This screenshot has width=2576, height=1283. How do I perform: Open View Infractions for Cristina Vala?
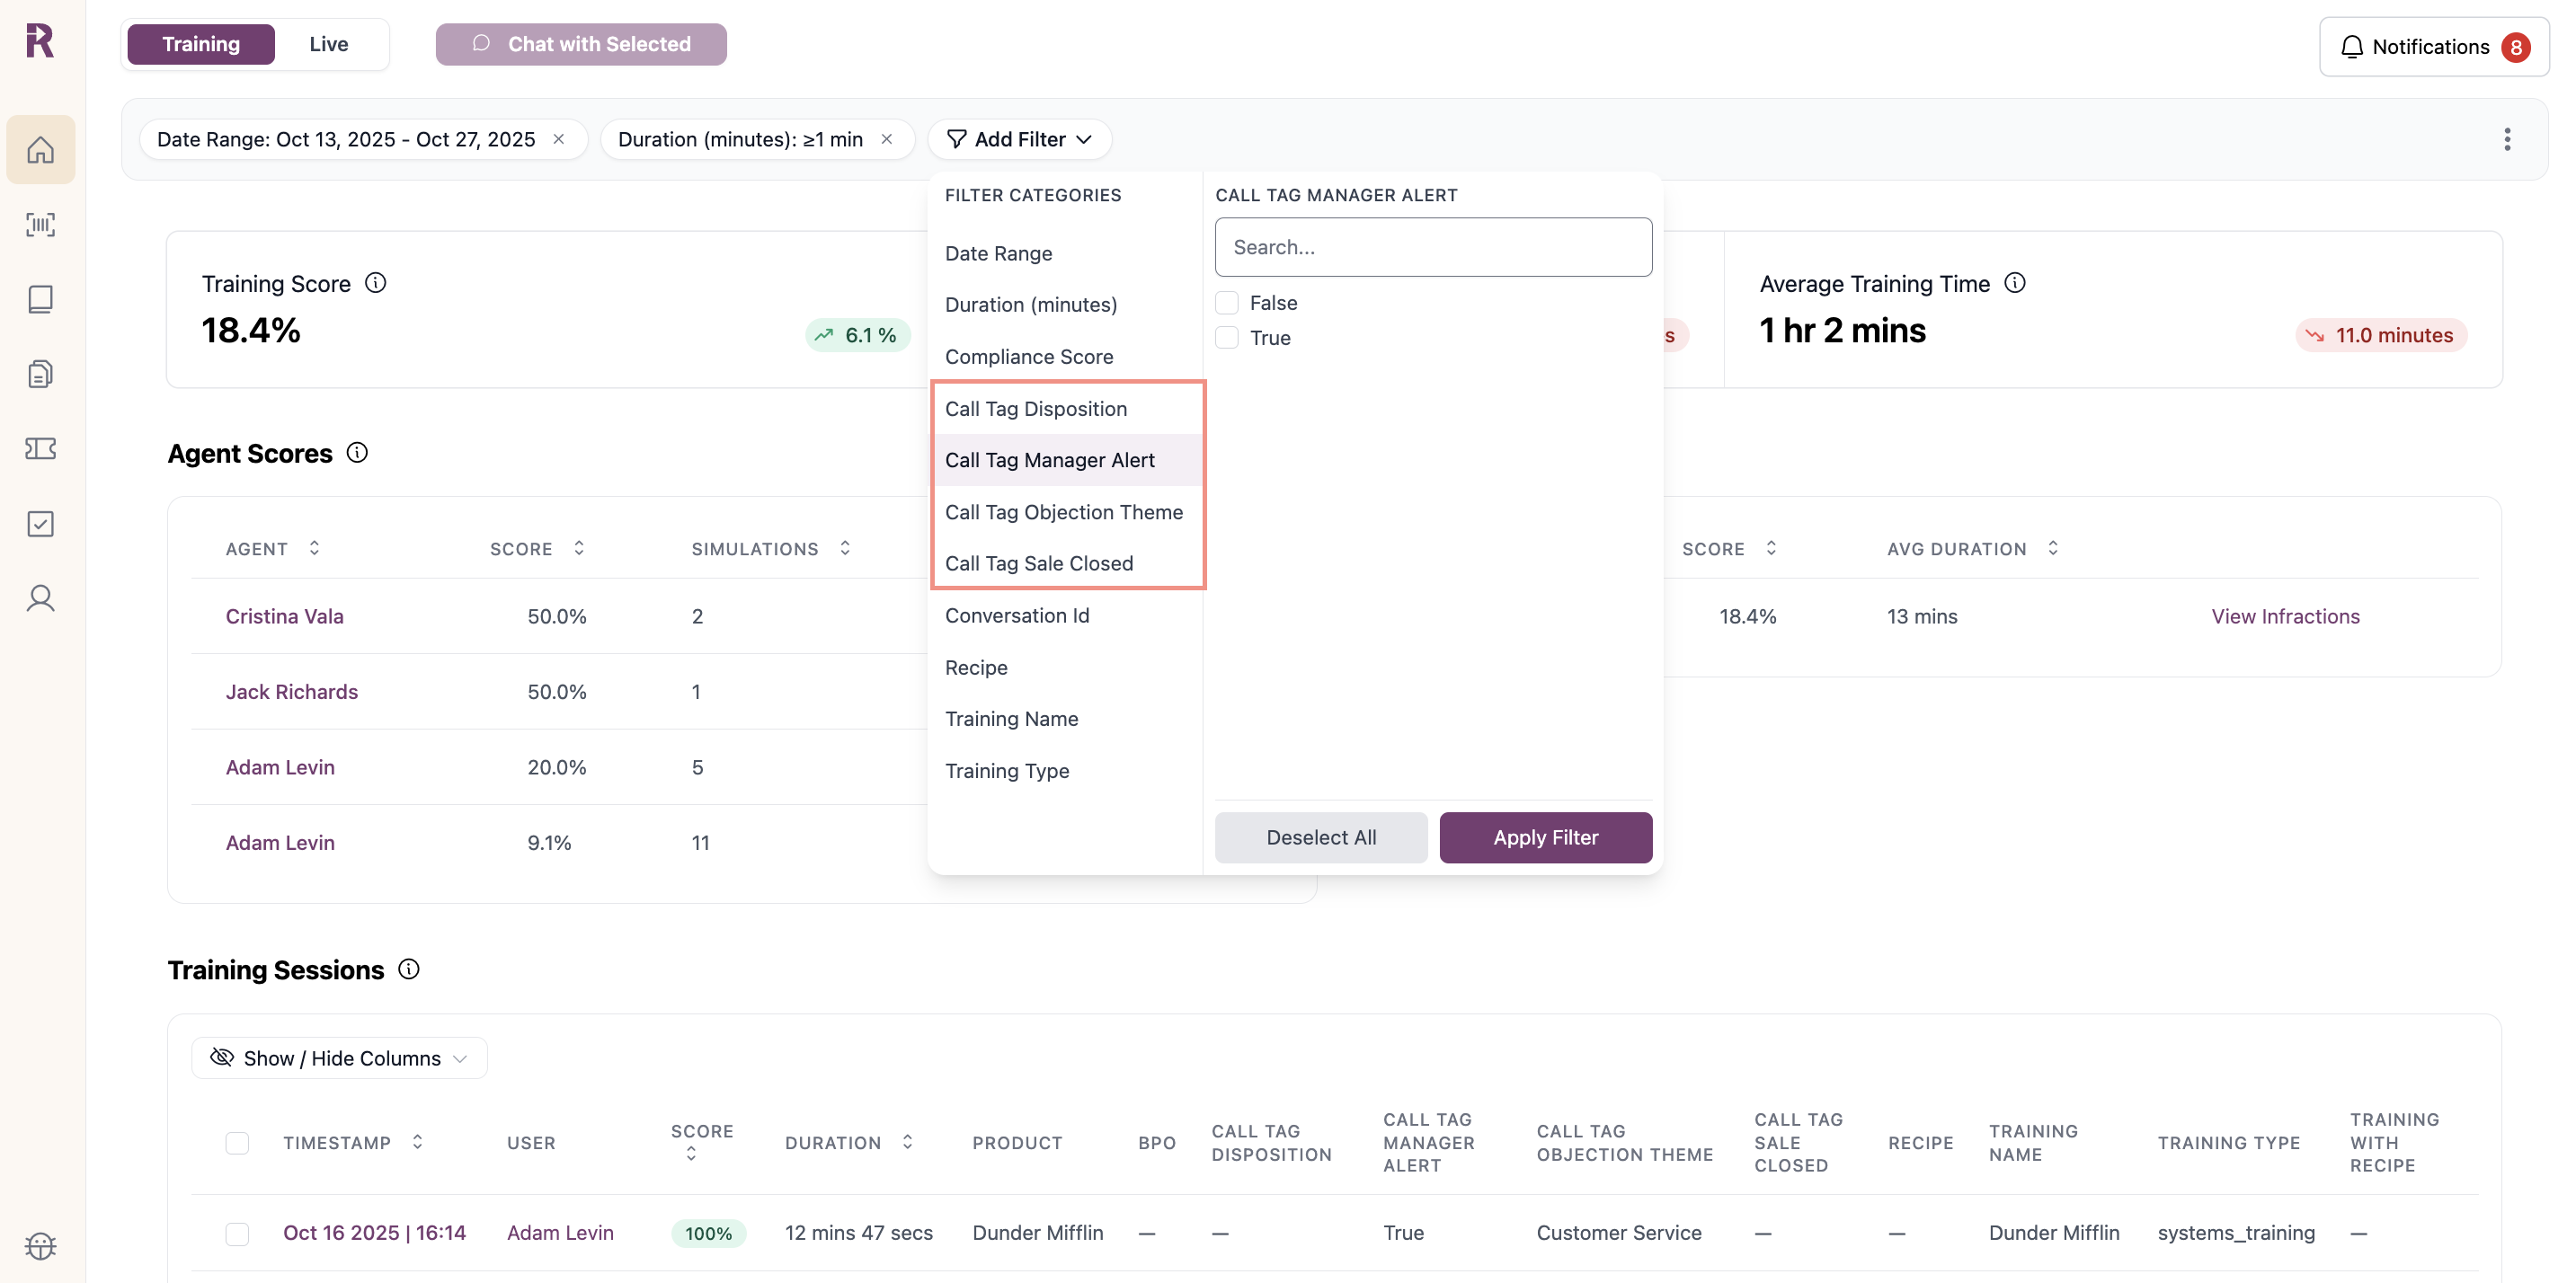2285,616
